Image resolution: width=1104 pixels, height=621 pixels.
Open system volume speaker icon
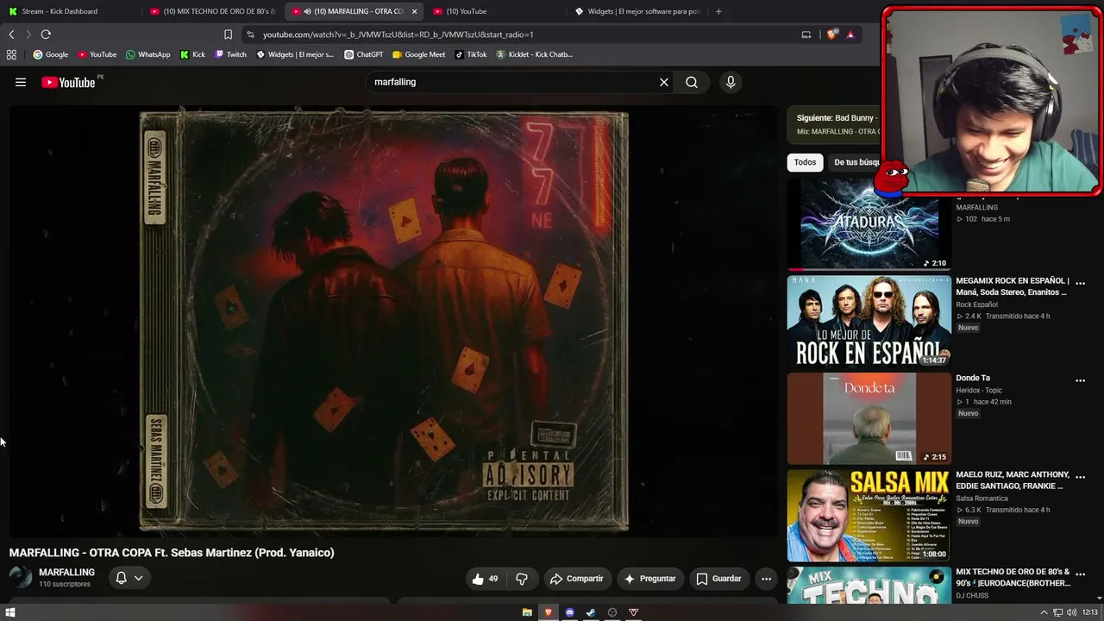coord(1071,612)
